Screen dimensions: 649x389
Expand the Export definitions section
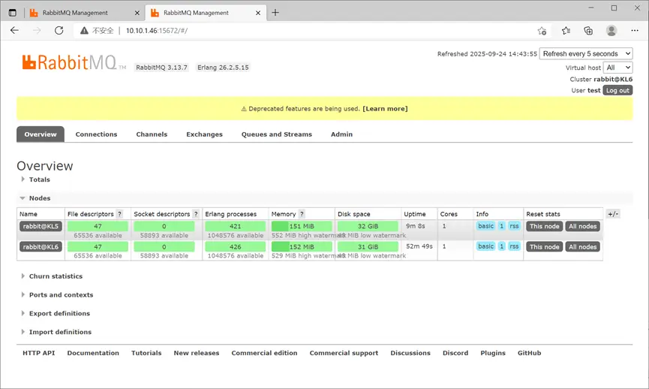59,313
